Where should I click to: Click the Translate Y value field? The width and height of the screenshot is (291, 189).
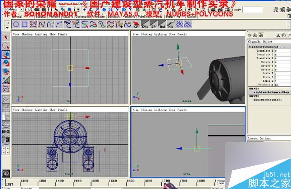282,54
